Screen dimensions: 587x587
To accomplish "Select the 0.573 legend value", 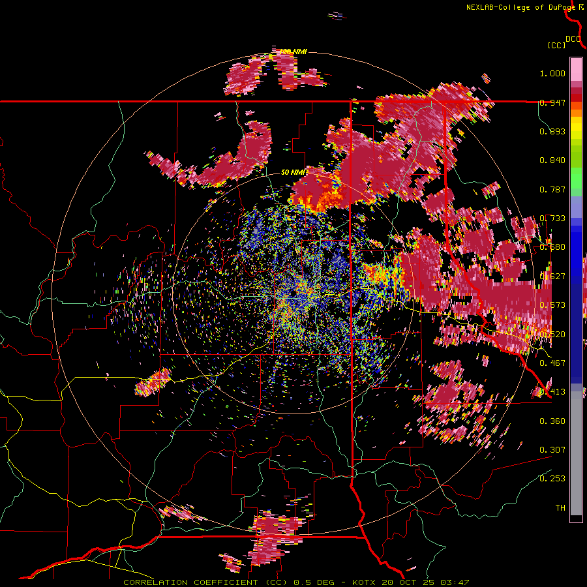I will [x=552, y=305].
